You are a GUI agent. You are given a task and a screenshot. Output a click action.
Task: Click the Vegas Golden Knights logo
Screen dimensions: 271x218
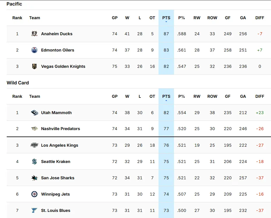click(x=34, y=66)
